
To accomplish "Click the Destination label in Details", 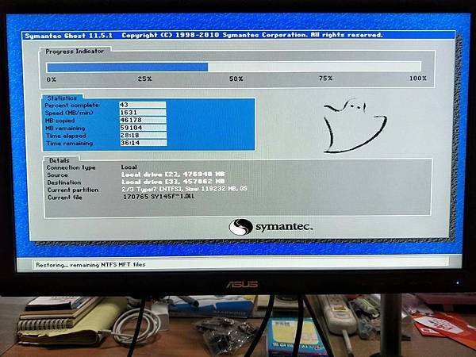I will (64, 182).
